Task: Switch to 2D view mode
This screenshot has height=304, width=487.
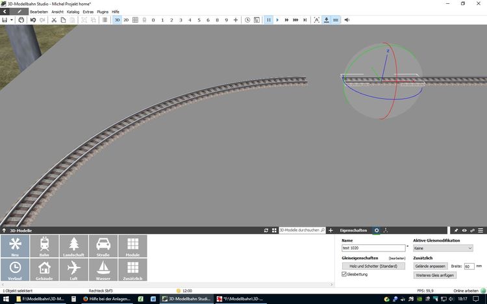Action: 126,20
